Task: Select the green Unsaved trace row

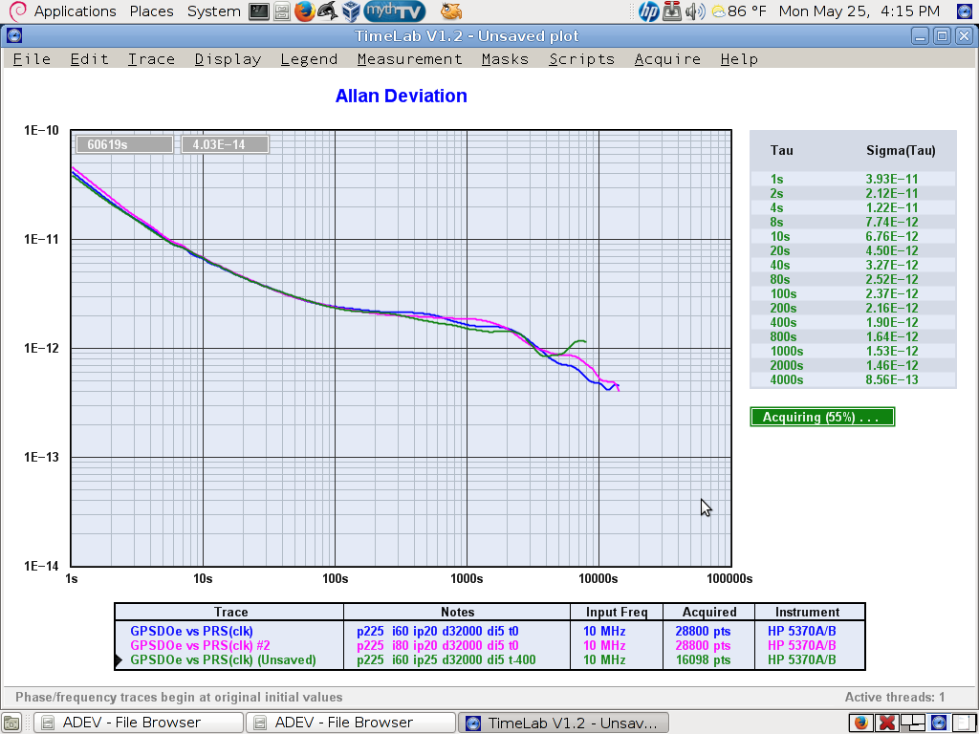Action: 223,659
